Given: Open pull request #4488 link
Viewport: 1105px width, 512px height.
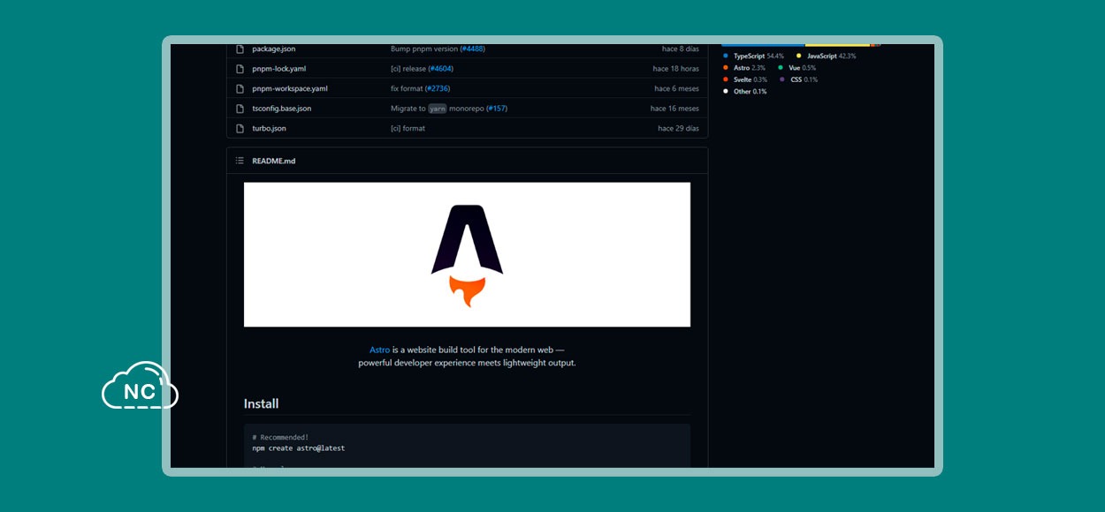Looking at the screenshot, I should point(472,49).
